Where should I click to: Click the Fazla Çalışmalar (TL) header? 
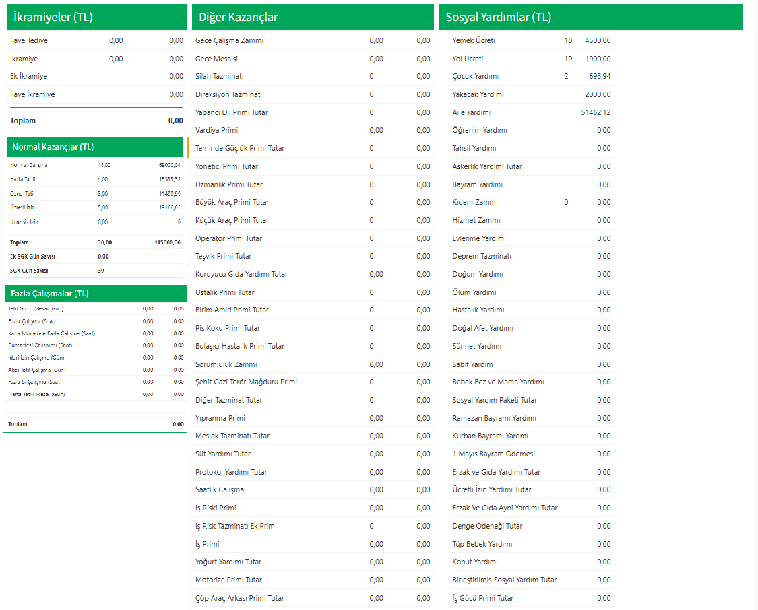click(x=51, y=294)
